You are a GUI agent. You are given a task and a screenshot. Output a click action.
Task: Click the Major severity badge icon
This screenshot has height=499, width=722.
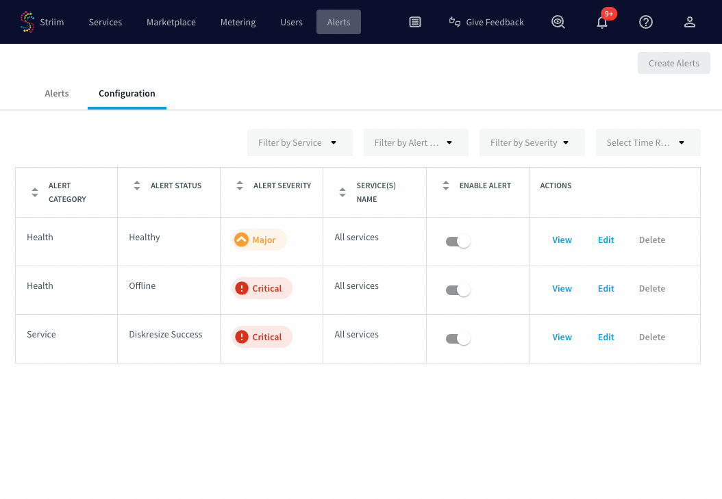tap(241, 240)
